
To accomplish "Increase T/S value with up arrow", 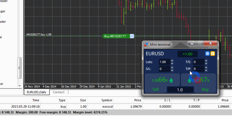I will pos(206,61).
